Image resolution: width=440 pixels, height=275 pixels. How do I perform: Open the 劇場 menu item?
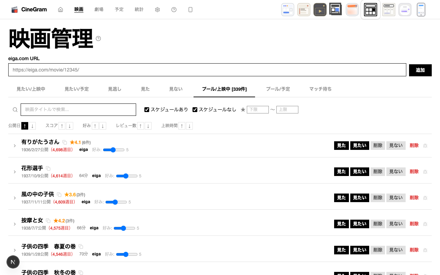pyautogui.click(x=99, y=10)
